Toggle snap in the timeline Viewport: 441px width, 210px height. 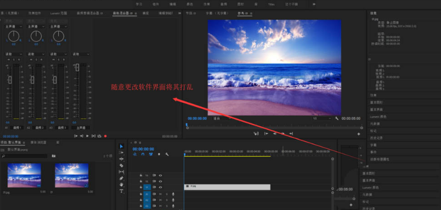click(x=143, y=154)
